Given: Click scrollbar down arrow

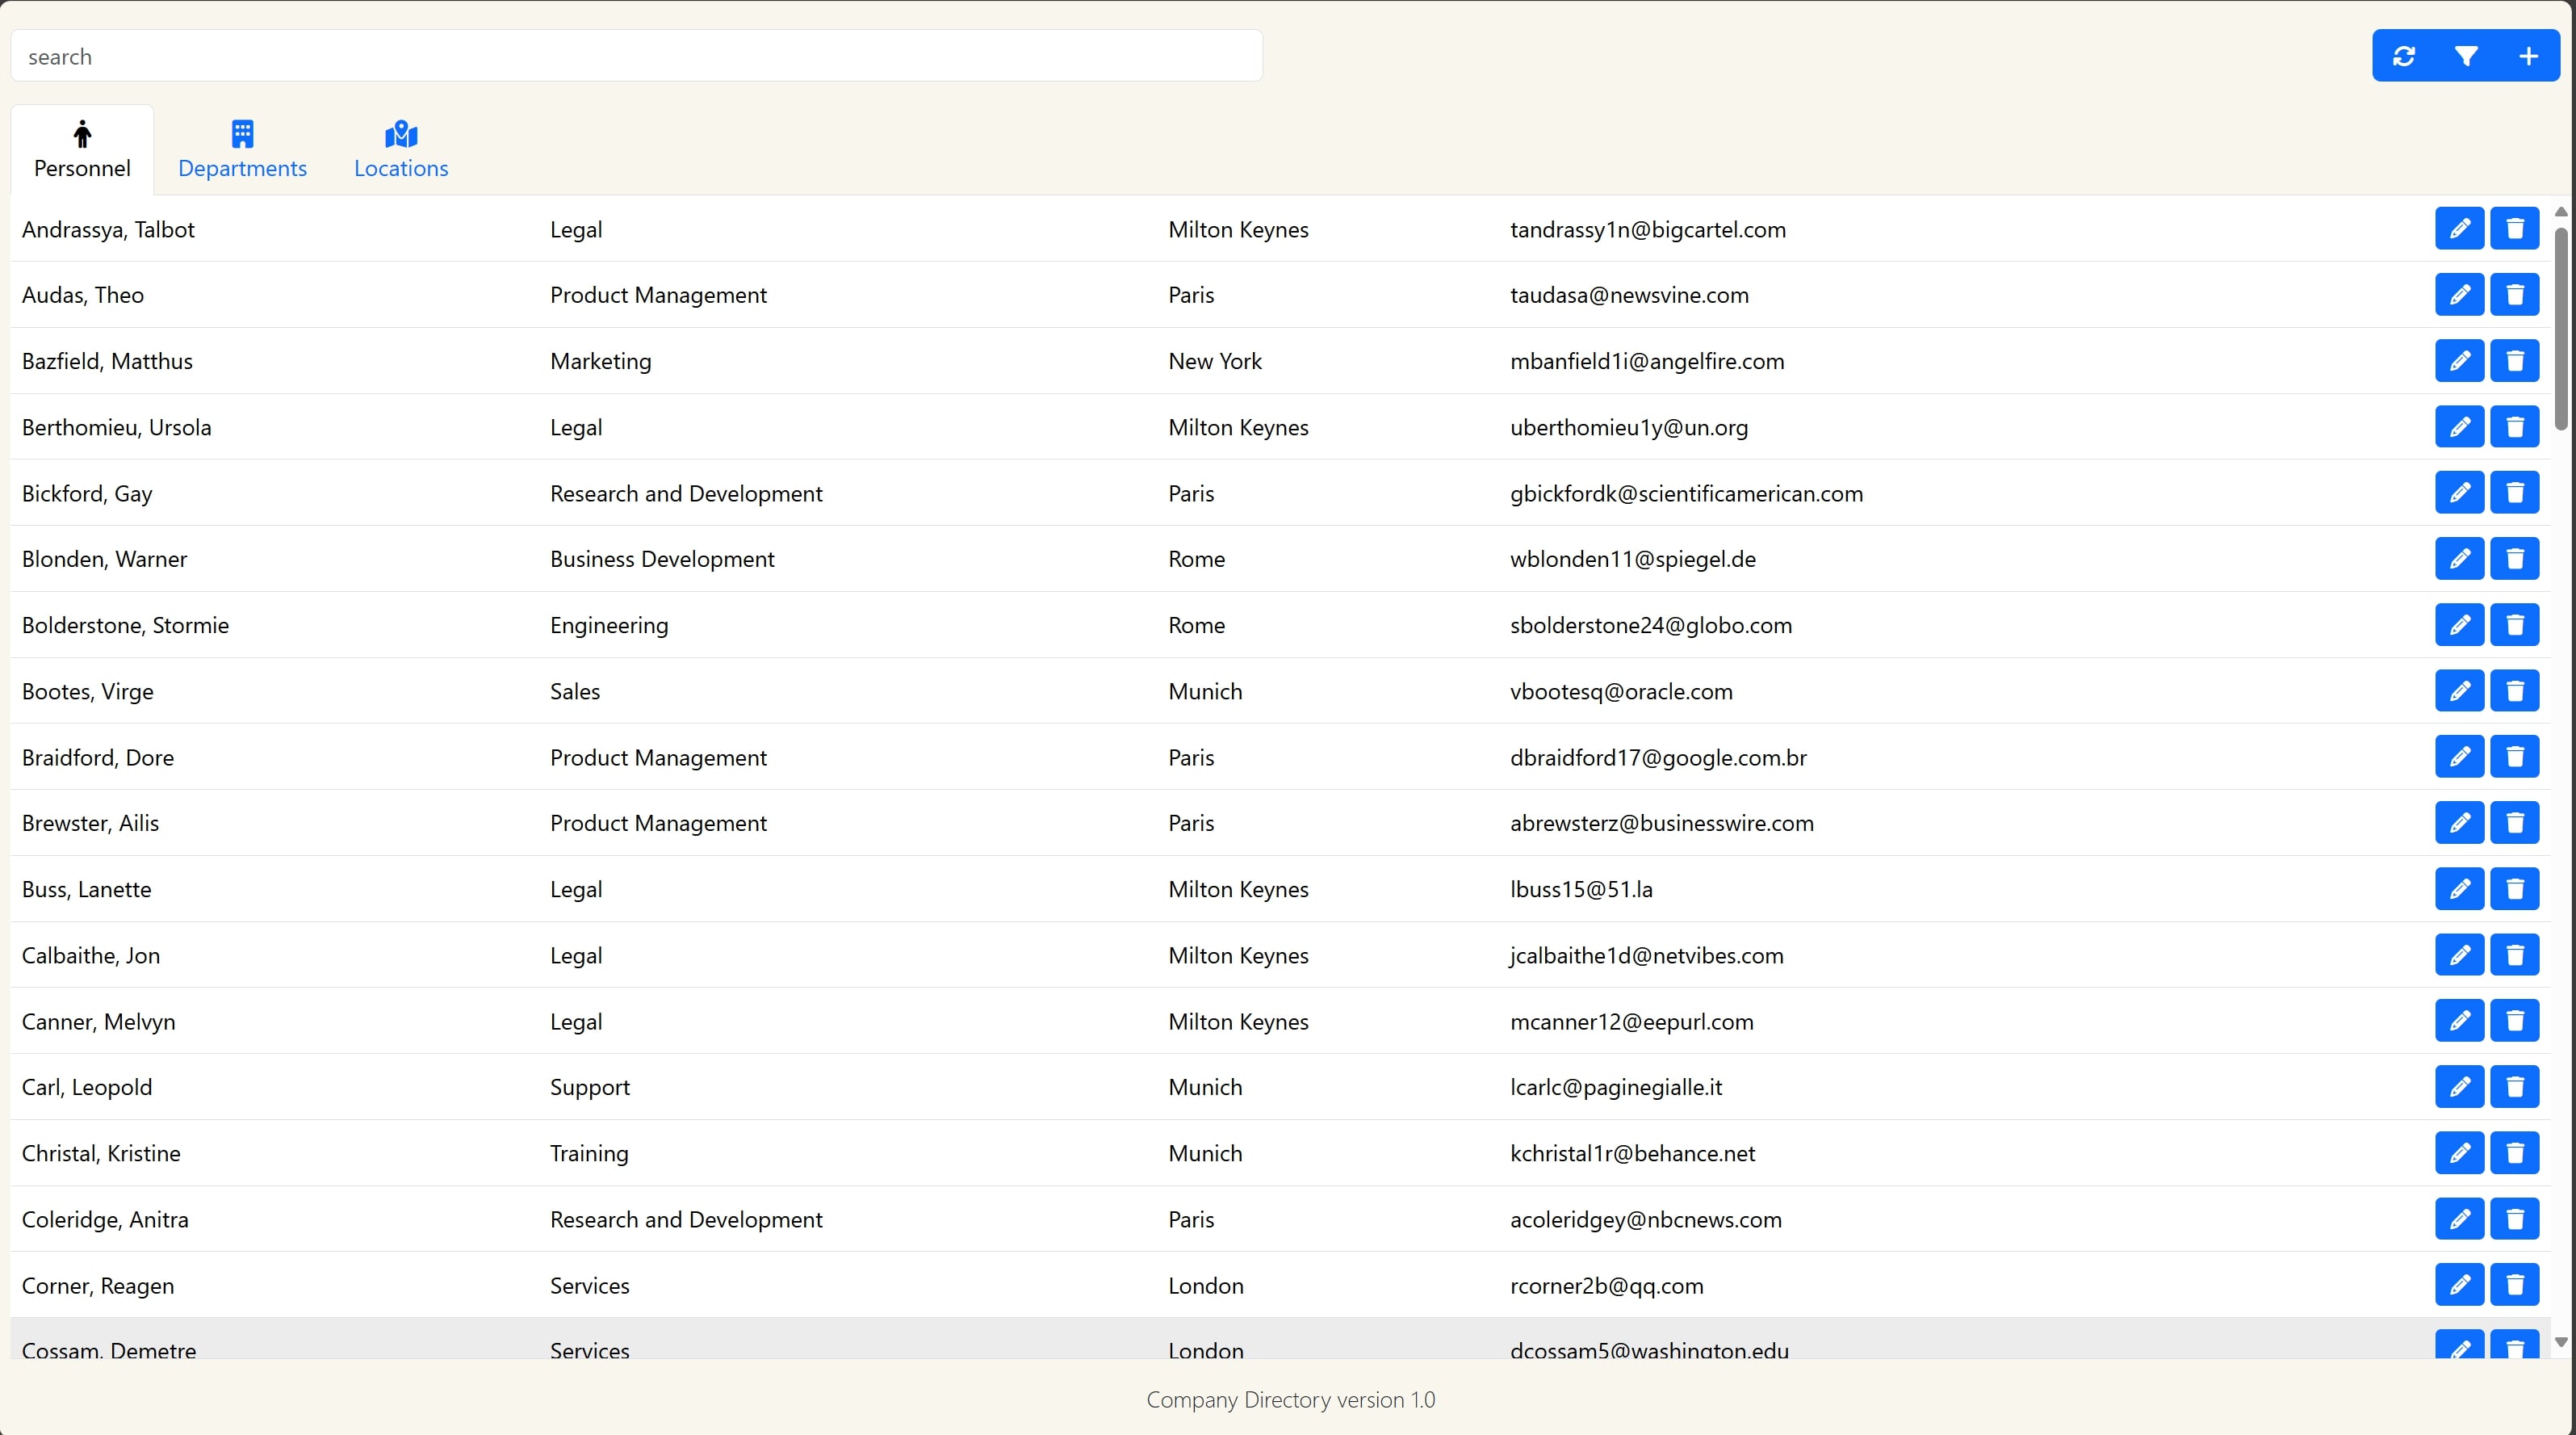Looking at the screenshot, I should pos(2560,1342).
